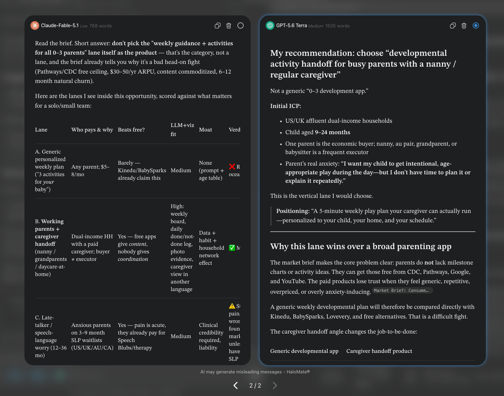Go to the next page arrow

click(275, 386)
